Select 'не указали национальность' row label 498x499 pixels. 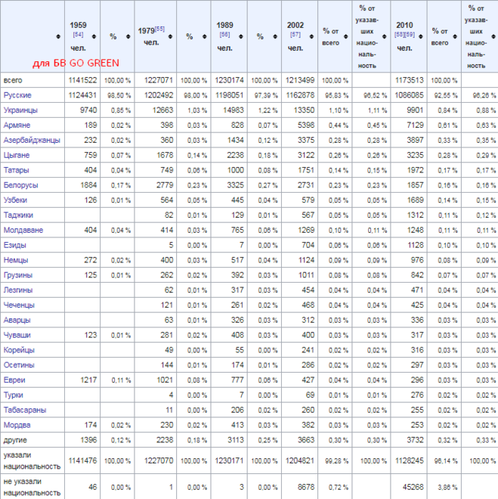click(x=32, y=487)
